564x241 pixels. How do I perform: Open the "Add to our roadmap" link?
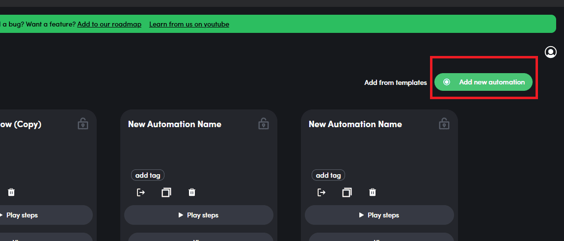coord(109,25)
